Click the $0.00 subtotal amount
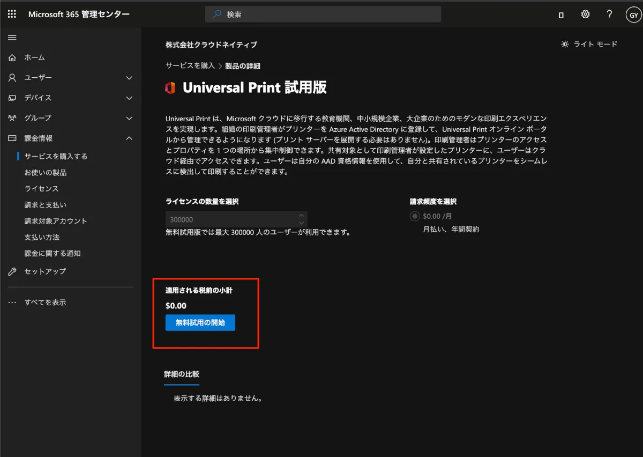Screen dimensions: 643x457 click(176, 306)
